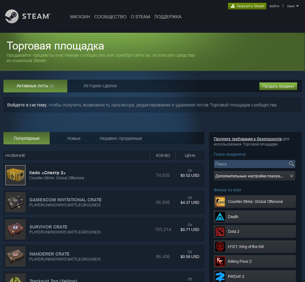Click the GAMESCOM INVITATIONAL CRATE name
This screenshot has height=282, width=305.
click(x=65, y=200)
